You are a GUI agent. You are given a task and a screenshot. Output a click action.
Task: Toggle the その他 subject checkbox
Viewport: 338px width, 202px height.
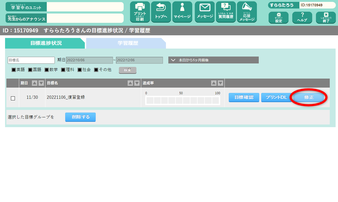[x=96, y=70]
